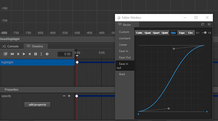218x121 pixels.
Task: Select highlight keyframe diamond at 0:00
Action: click(77, 62)
